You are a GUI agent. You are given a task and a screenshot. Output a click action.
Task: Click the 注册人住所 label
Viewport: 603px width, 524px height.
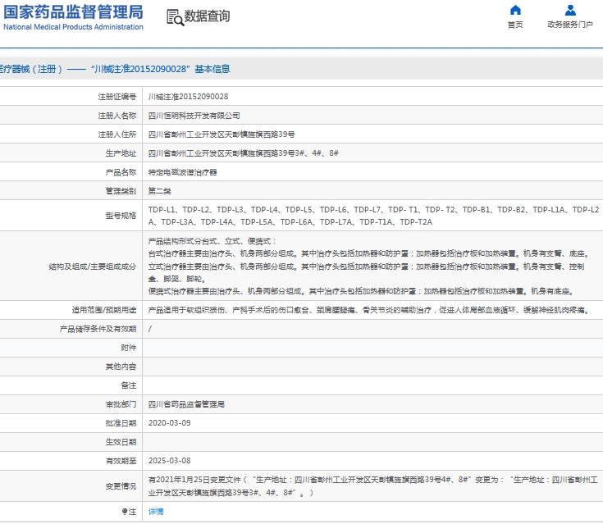(116, 134)
